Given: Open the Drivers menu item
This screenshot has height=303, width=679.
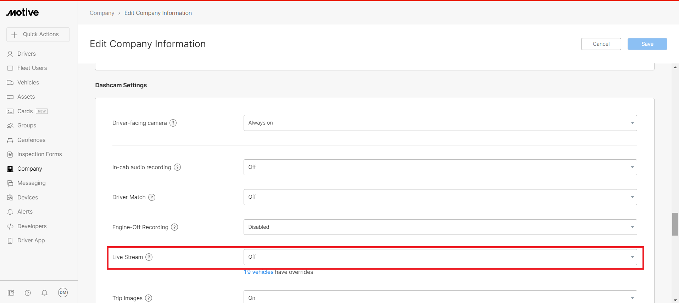Looking at the screenshot, I should point(27,54).
